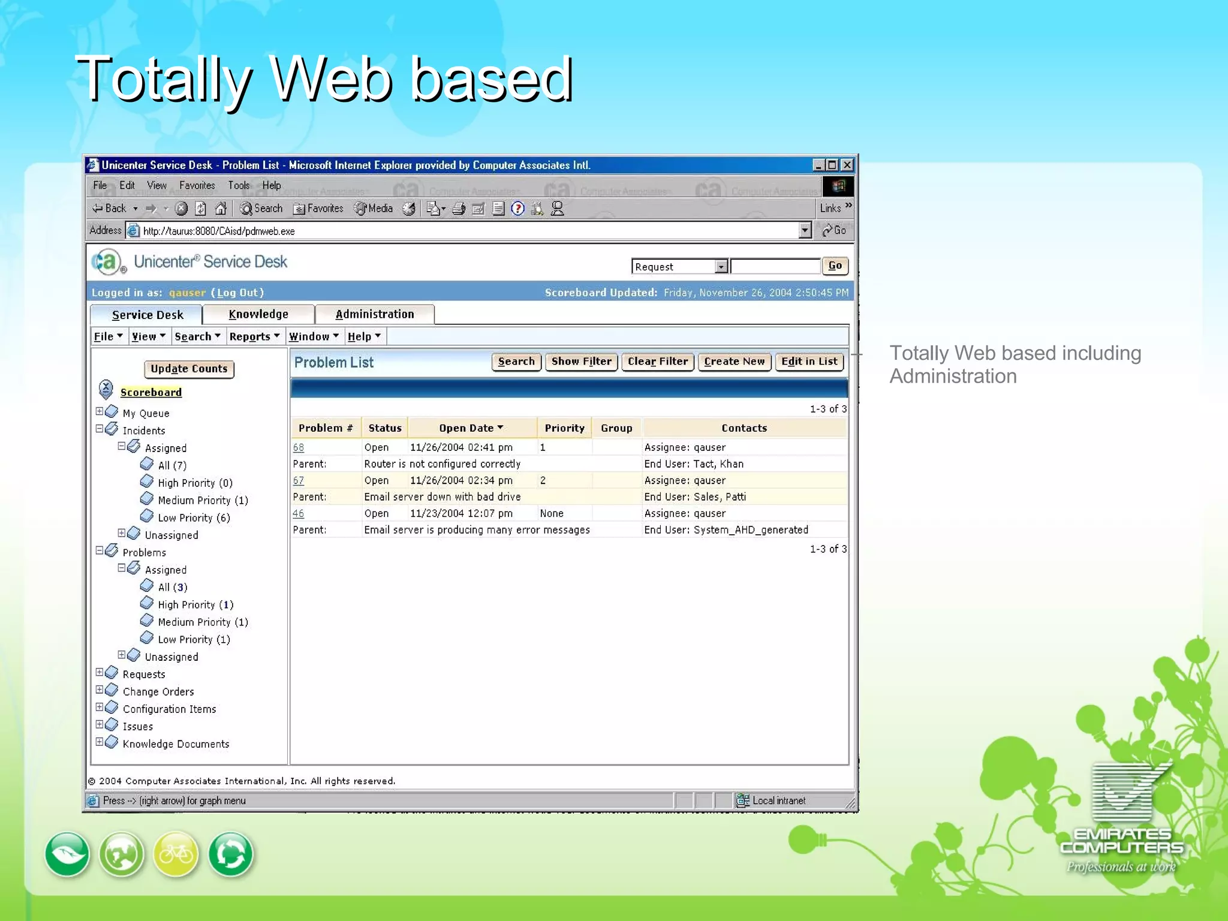
Task: Click the Edit page toolbar icon
Action: click(x=478, y=208)
